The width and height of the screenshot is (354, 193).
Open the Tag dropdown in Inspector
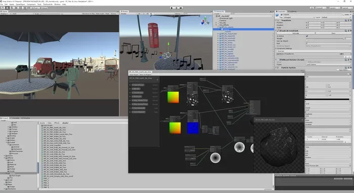[x=299, y=17]
